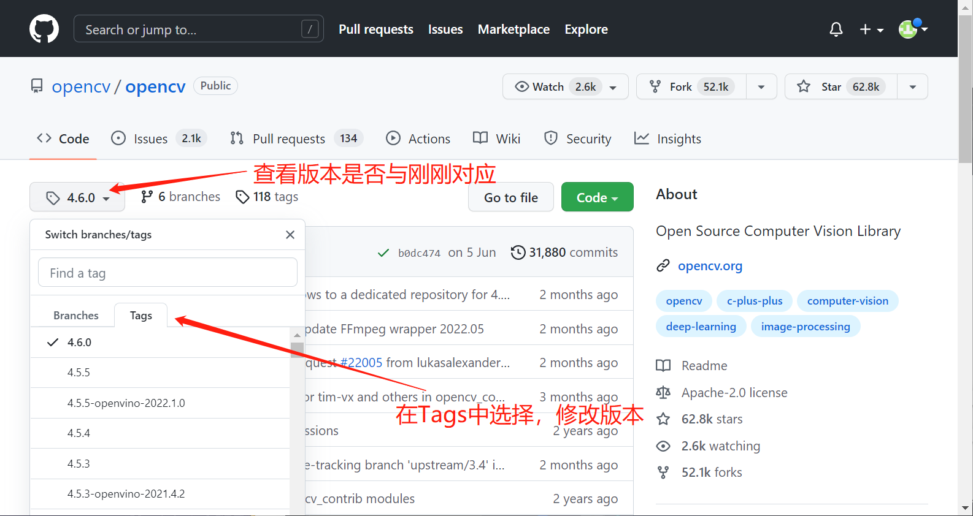
Task: Select tag 4.5.4
Action: (x=160, y=433)
